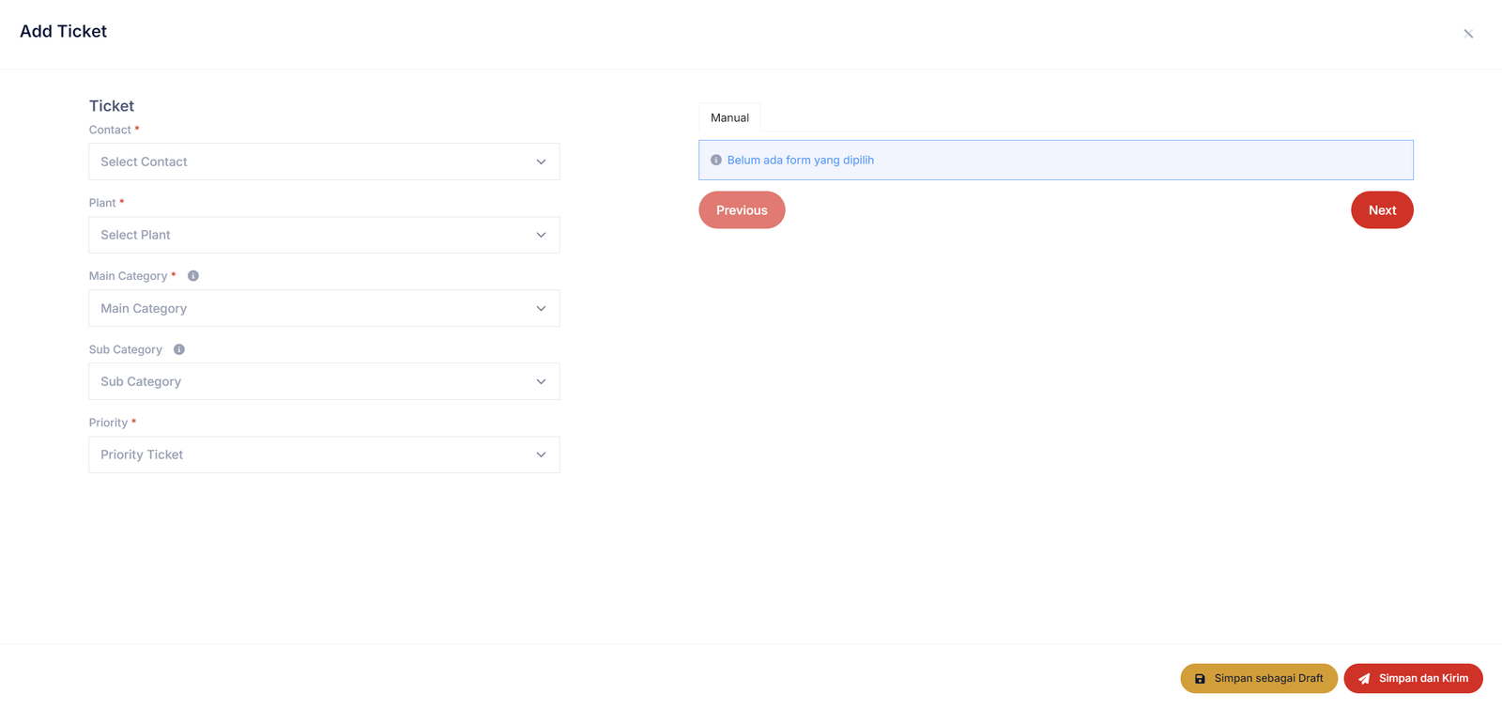The height and width of the screenshot is (709, 1502).
Task: Close the Add Ticket dialog
Action: (1468, 34)
